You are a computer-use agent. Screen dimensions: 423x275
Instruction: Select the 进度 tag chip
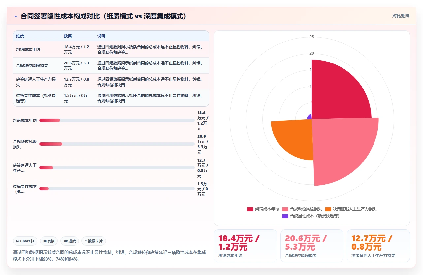point(70,241)
